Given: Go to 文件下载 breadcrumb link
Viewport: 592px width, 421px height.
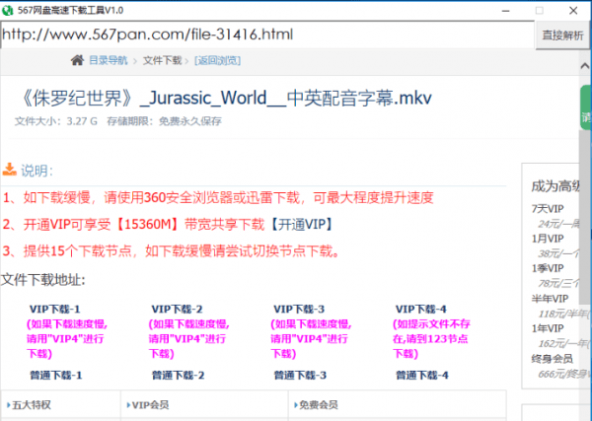Looking at the screenshot, I should pyautogui.click(x=162, y=60).
